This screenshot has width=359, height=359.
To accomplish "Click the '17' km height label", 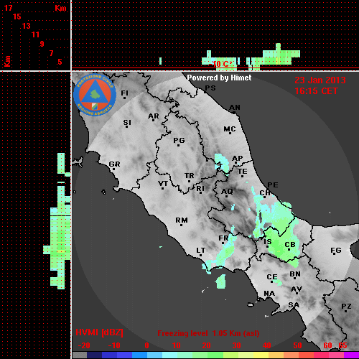I will coord(8,8).
